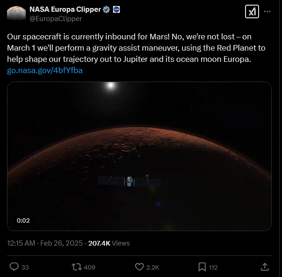
Task: Click the 0:02 video timestamp label
Action: tap(23, 220)
